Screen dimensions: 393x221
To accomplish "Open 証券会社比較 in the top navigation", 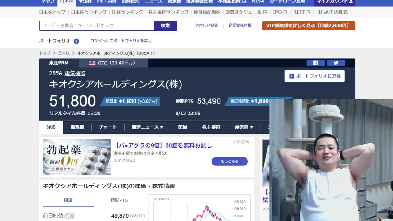I will pyautogui.click(x=200, y=2).
